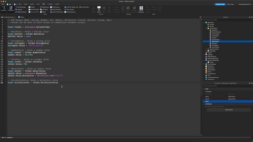The image size is (253, 142).
Task: Click the Screen Shot button
Action: pos(99,9)
